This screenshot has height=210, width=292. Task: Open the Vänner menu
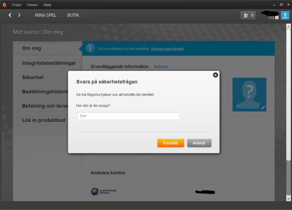pos(32,5)
